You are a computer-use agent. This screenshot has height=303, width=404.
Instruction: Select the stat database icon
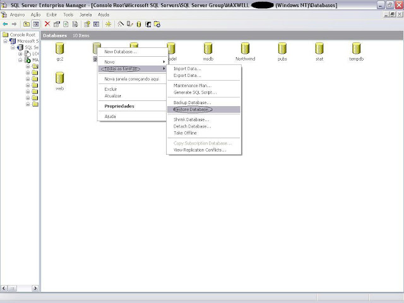tap(319, 49)
